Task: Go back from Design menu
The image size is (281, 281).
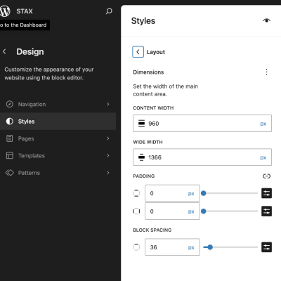Action: point(4,51)
